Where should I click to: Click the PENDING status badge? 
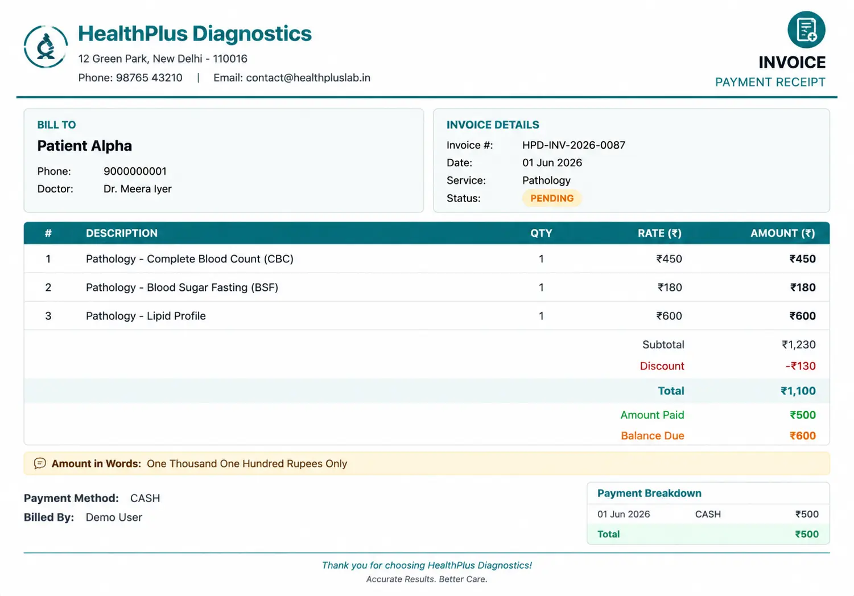552,198
